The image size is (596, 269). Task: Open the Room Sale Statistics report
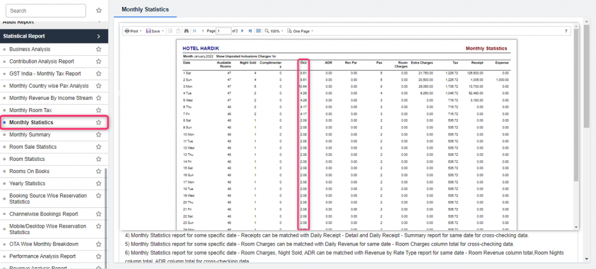[x=33, y=147]
